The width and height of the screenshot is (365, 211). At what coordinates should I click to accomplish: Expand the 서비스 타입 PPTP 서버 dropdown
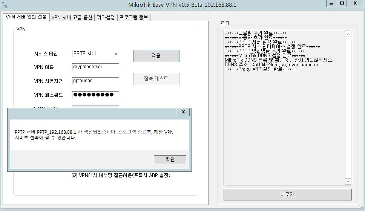pyautogui.click(x=95, y=54)
